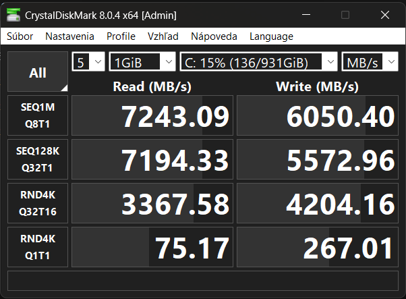Close the CrystalDiskMark window
The height and width of the screenshot is (299, 406).
pos(385,15)
